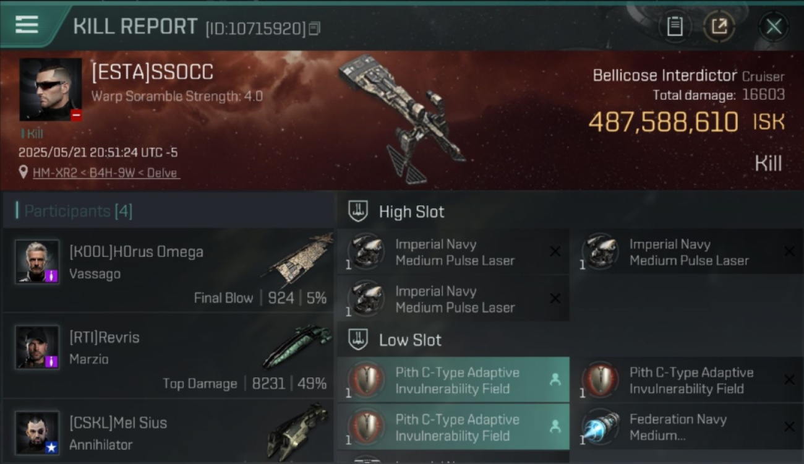Click the Federation Navy Medium module icon
This screenshot has width=804, height=464.
point(601,427)
